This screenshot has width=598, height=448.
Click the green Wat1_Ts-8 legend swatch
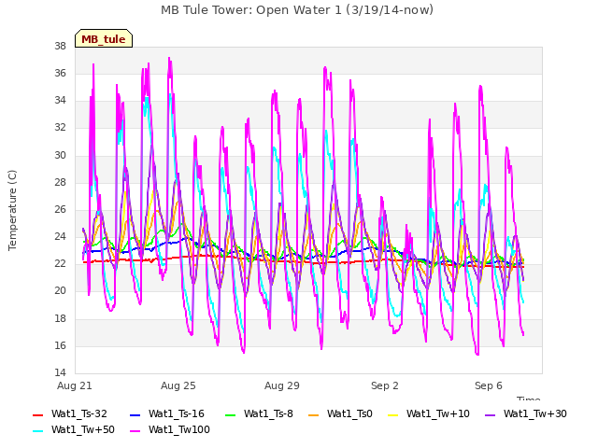231,414
